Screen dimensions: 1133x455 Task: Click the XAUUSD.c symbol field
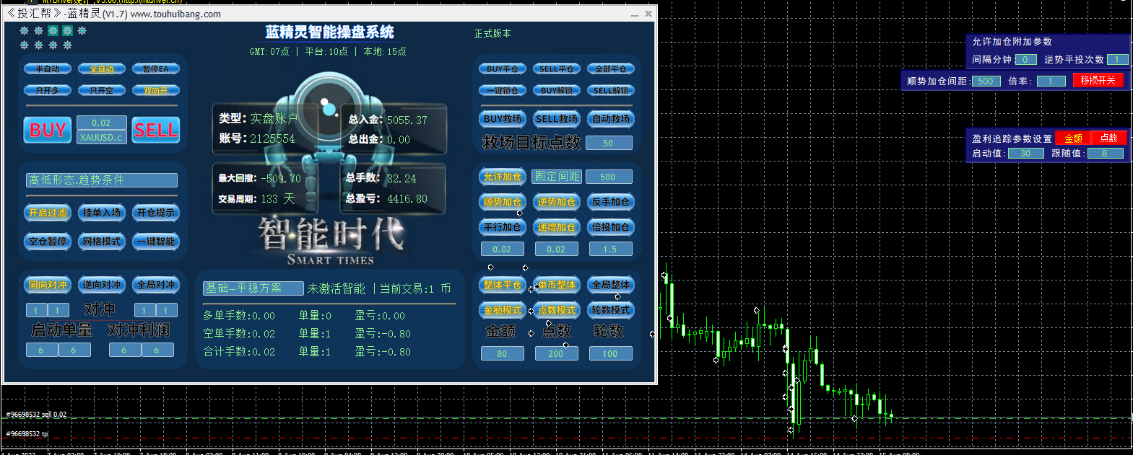click(x=102, y=137)
